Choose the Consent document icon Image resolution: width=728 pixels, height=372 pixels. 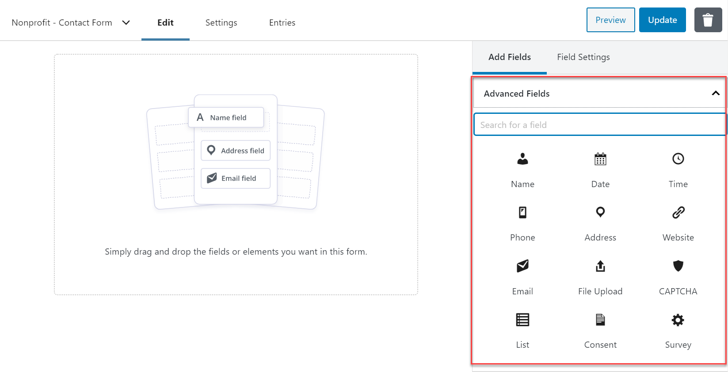tap(600, 319)
